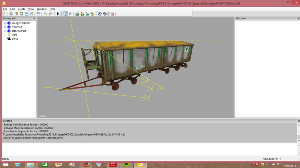Redo the last action

[x=50, y=14]
